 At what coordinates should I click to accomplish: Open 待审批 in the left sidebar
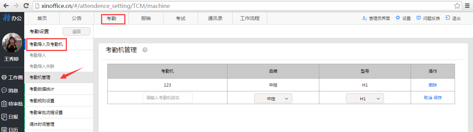tap(12, 104)
